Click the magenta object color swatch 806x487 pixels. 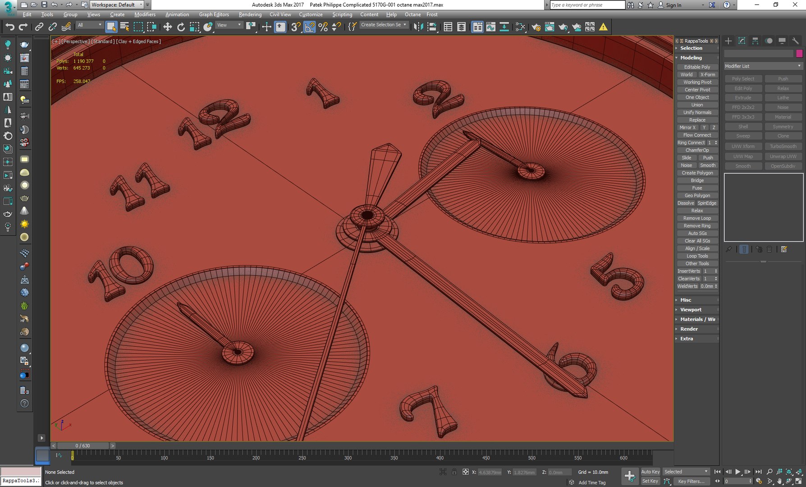tap(799, 54)
